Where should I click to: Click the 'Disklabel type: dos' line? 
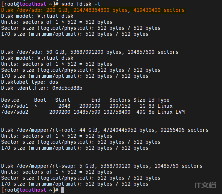tap(29, 82)
